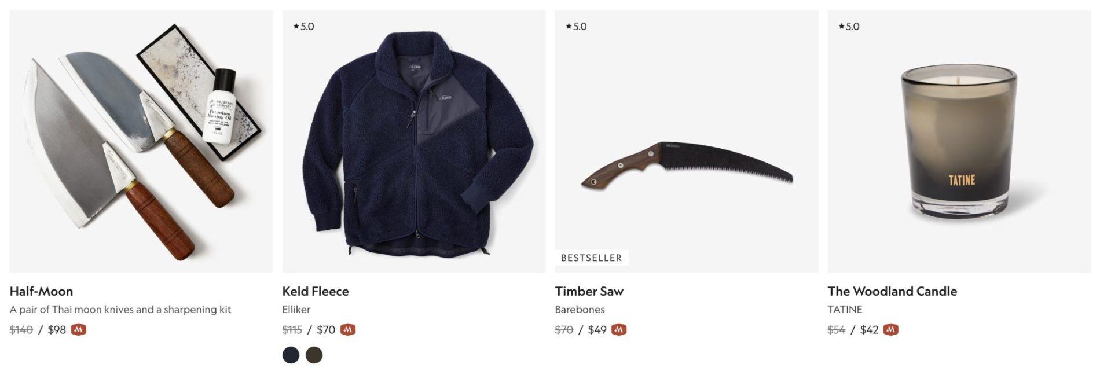Select the olive color swatch for Keld Fleece
This screenshot has height=371, width=1100.
click(x=314, y=355)
